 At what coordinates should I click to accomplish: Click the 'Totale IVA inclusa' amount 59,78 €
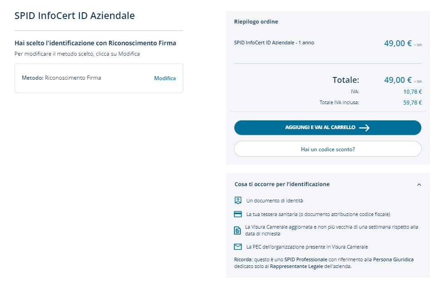point(412,103)
